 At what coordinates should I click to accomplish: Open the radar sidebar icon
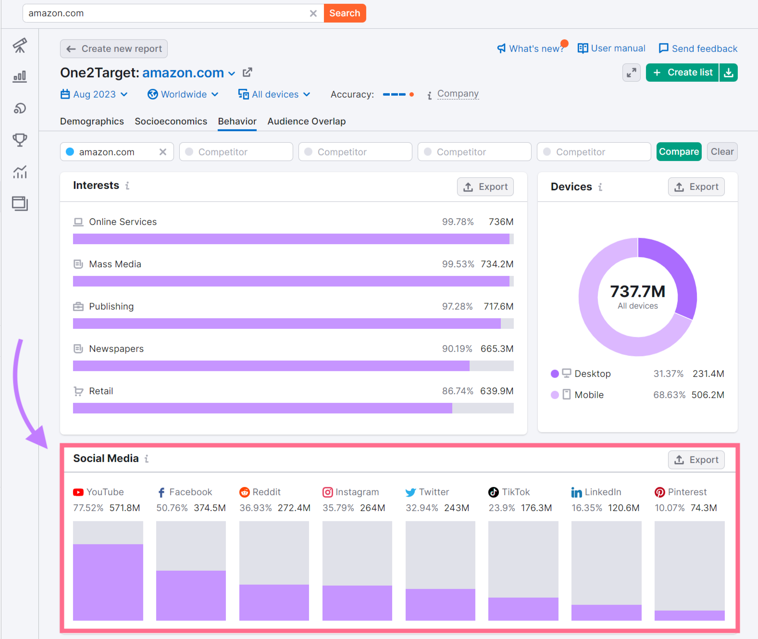(x=20, y=108)
